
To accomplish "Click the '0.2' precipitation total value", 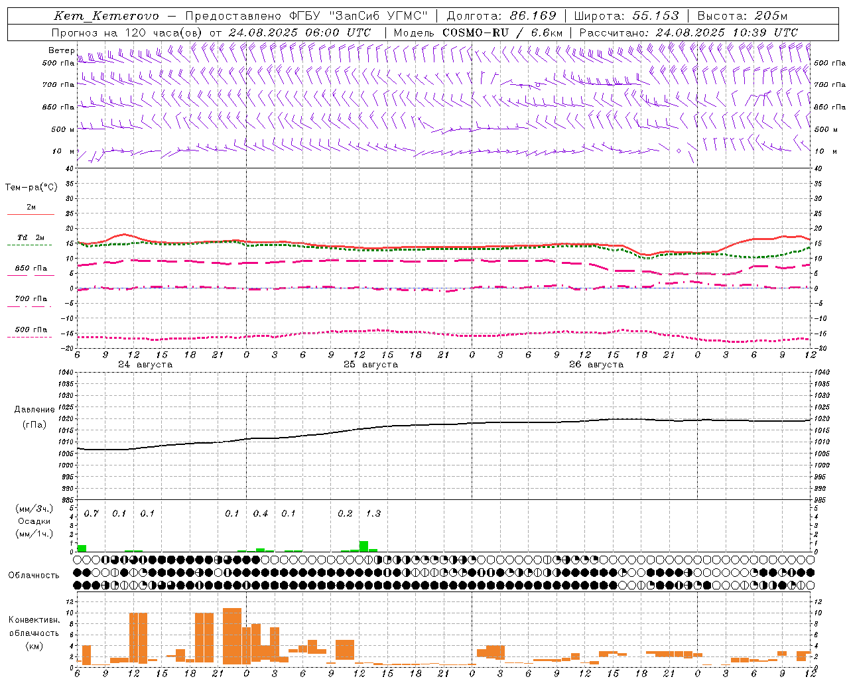I will point(345,514).
